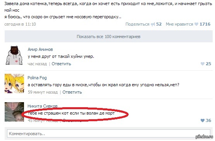Viewport: 215px width, 141px height.
Task: Click the Мне нравится link
Action: (x=179, y=24)
